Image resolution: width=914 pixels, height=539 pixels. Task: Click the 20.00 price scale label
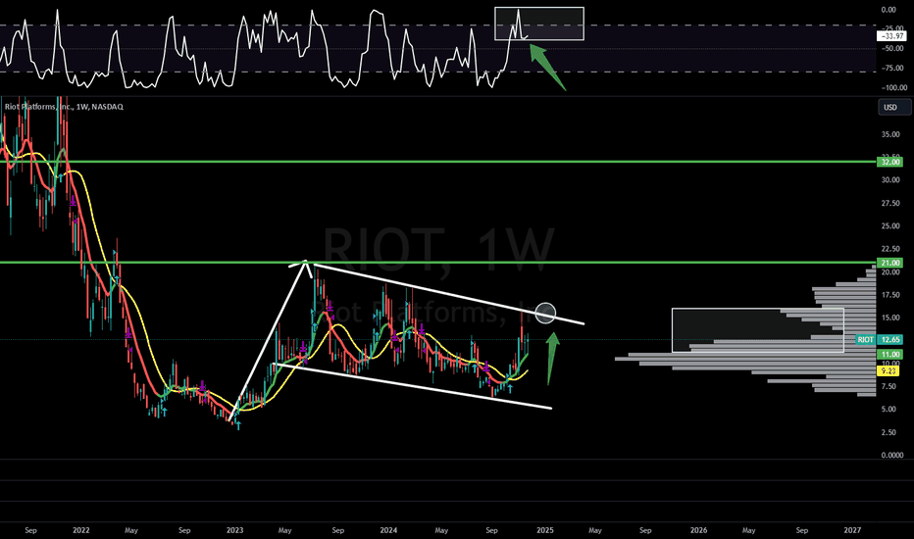coord(890,272)
